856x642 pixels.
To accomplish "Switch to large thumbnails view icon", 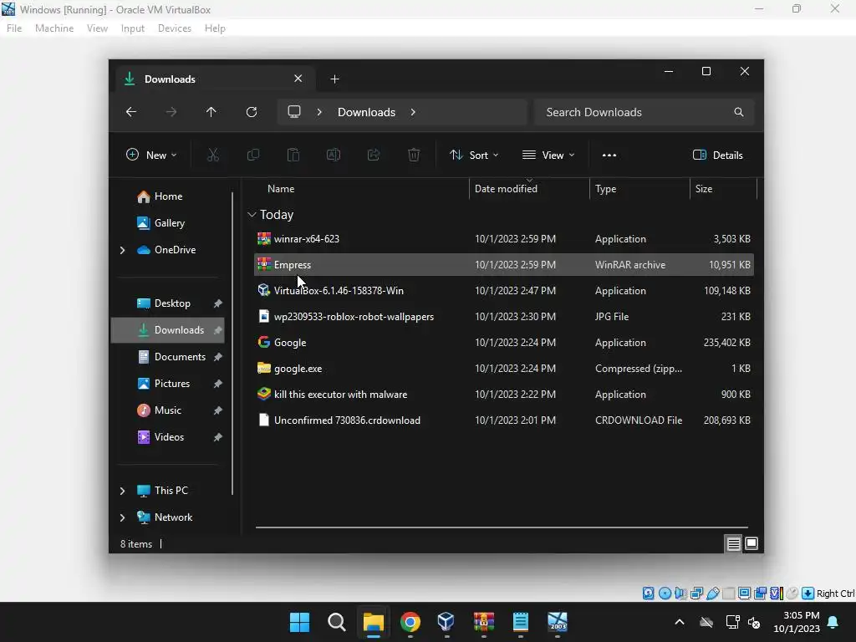I will (752, 543).
